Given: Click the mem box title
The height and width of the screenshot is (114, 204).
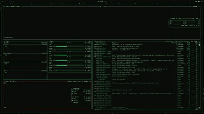Looking at the screenshot, I should pos(7,41).
